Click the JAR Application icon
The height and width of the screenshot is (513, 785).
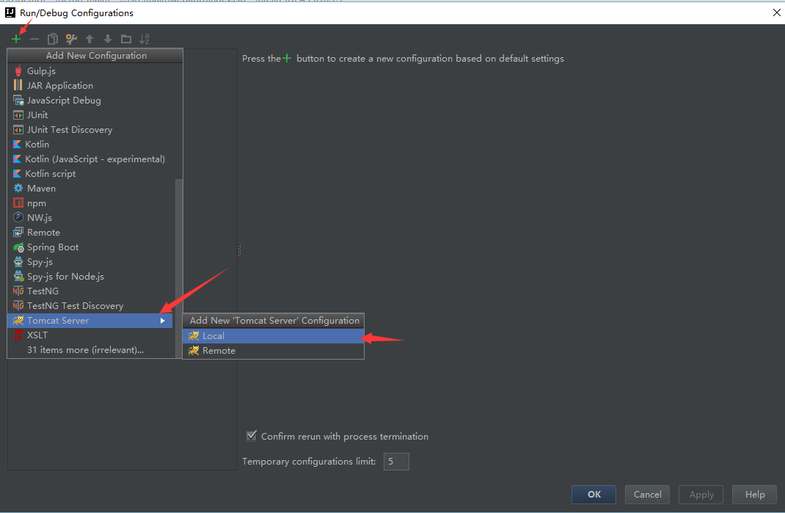click(18, 86)
